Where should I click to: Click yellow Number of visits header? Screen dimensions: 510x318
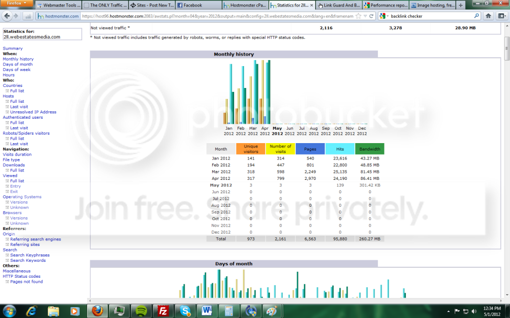click(280, 149)
